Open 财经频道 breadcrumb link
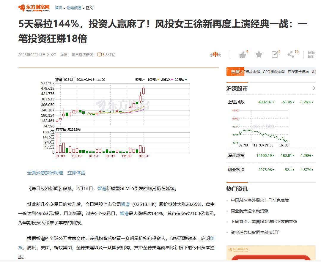The image size is (321, 262). click(x=74, y=8)
